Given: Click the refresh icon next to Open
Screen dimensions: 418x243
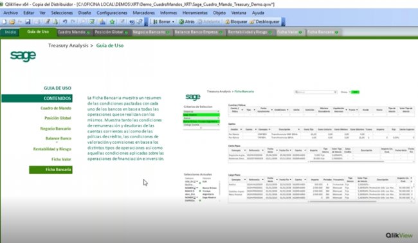Looking at the screenshot, I should pos(20,22).
